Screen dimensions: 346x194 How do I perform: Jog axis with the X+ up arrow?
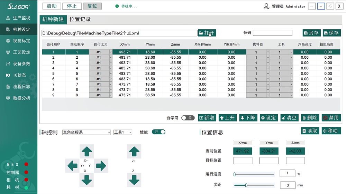(x=86, y=152)
